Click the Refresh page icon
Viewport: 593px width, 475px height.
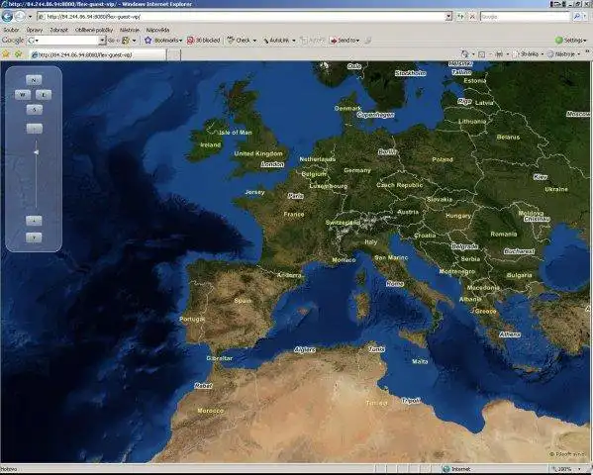pyautogui.click(x=461, y=17)
